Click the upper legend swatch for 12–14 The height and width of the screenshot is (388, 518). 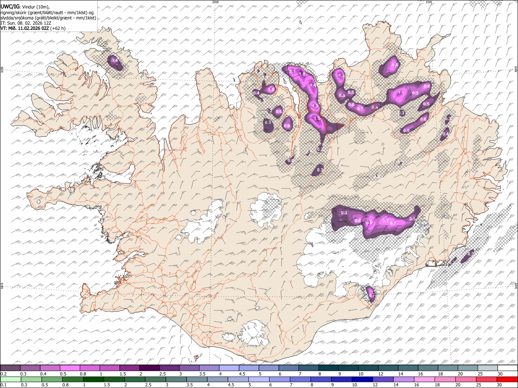pyautogui.click(x=388, y=368)
